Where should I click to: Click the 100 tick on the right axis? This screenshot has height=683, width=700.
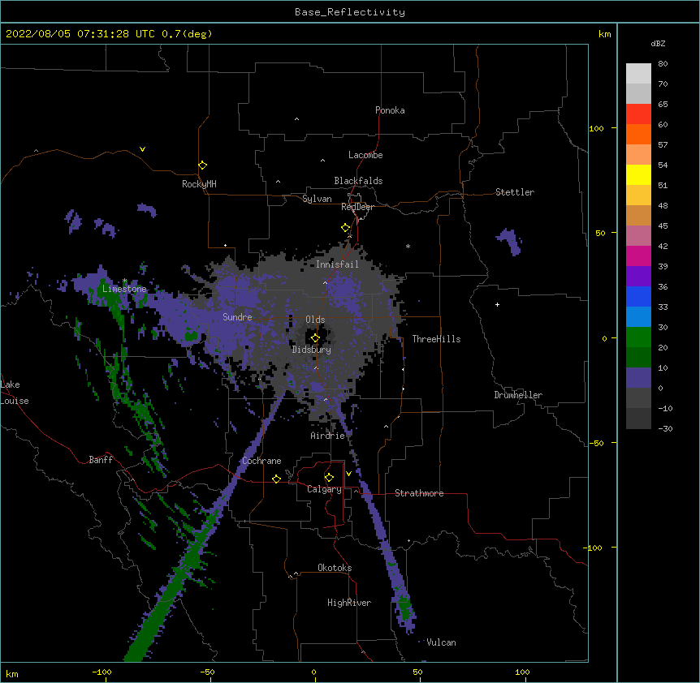coord(596,128)
